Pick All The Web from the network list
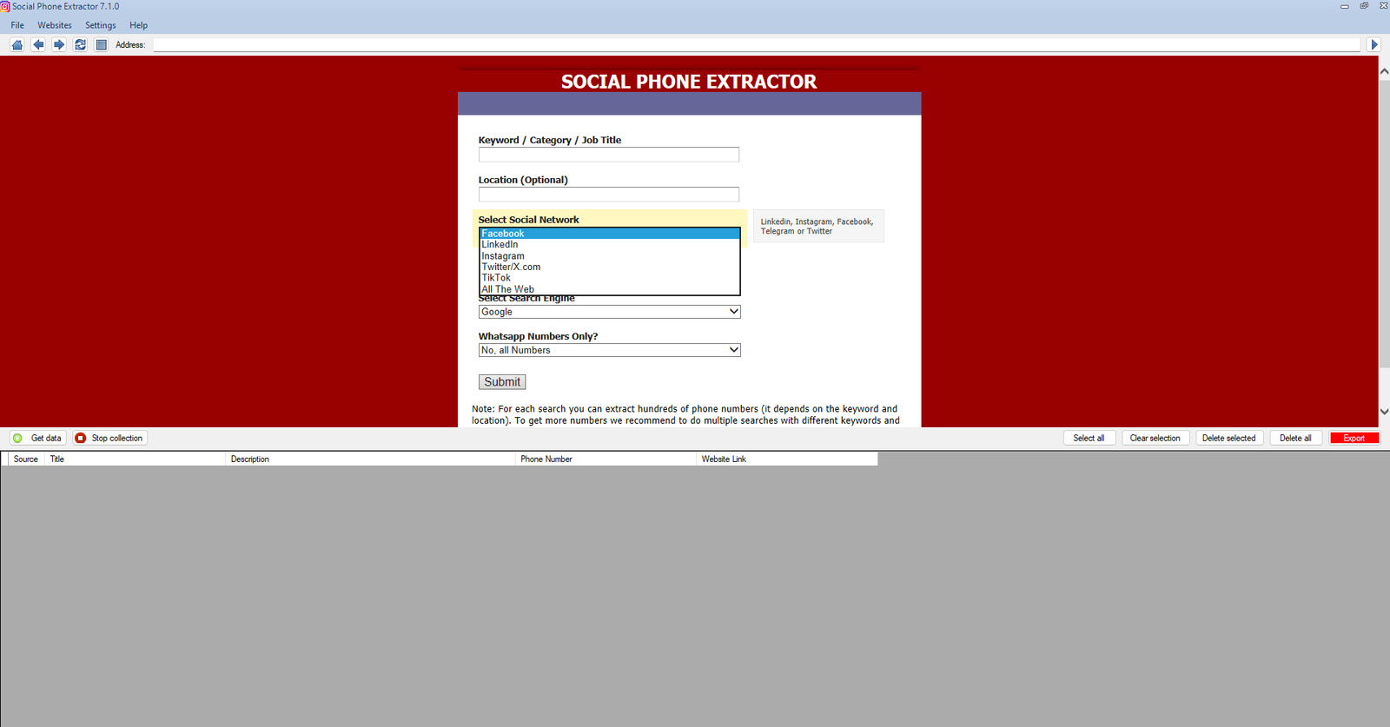This screenshot has width=1390, height=727. click(508, 289)
